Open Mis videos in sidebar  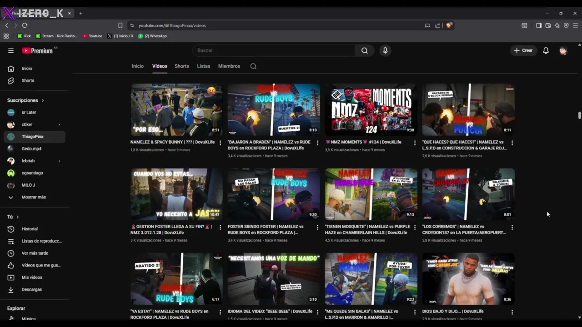[x=35, y=277]
